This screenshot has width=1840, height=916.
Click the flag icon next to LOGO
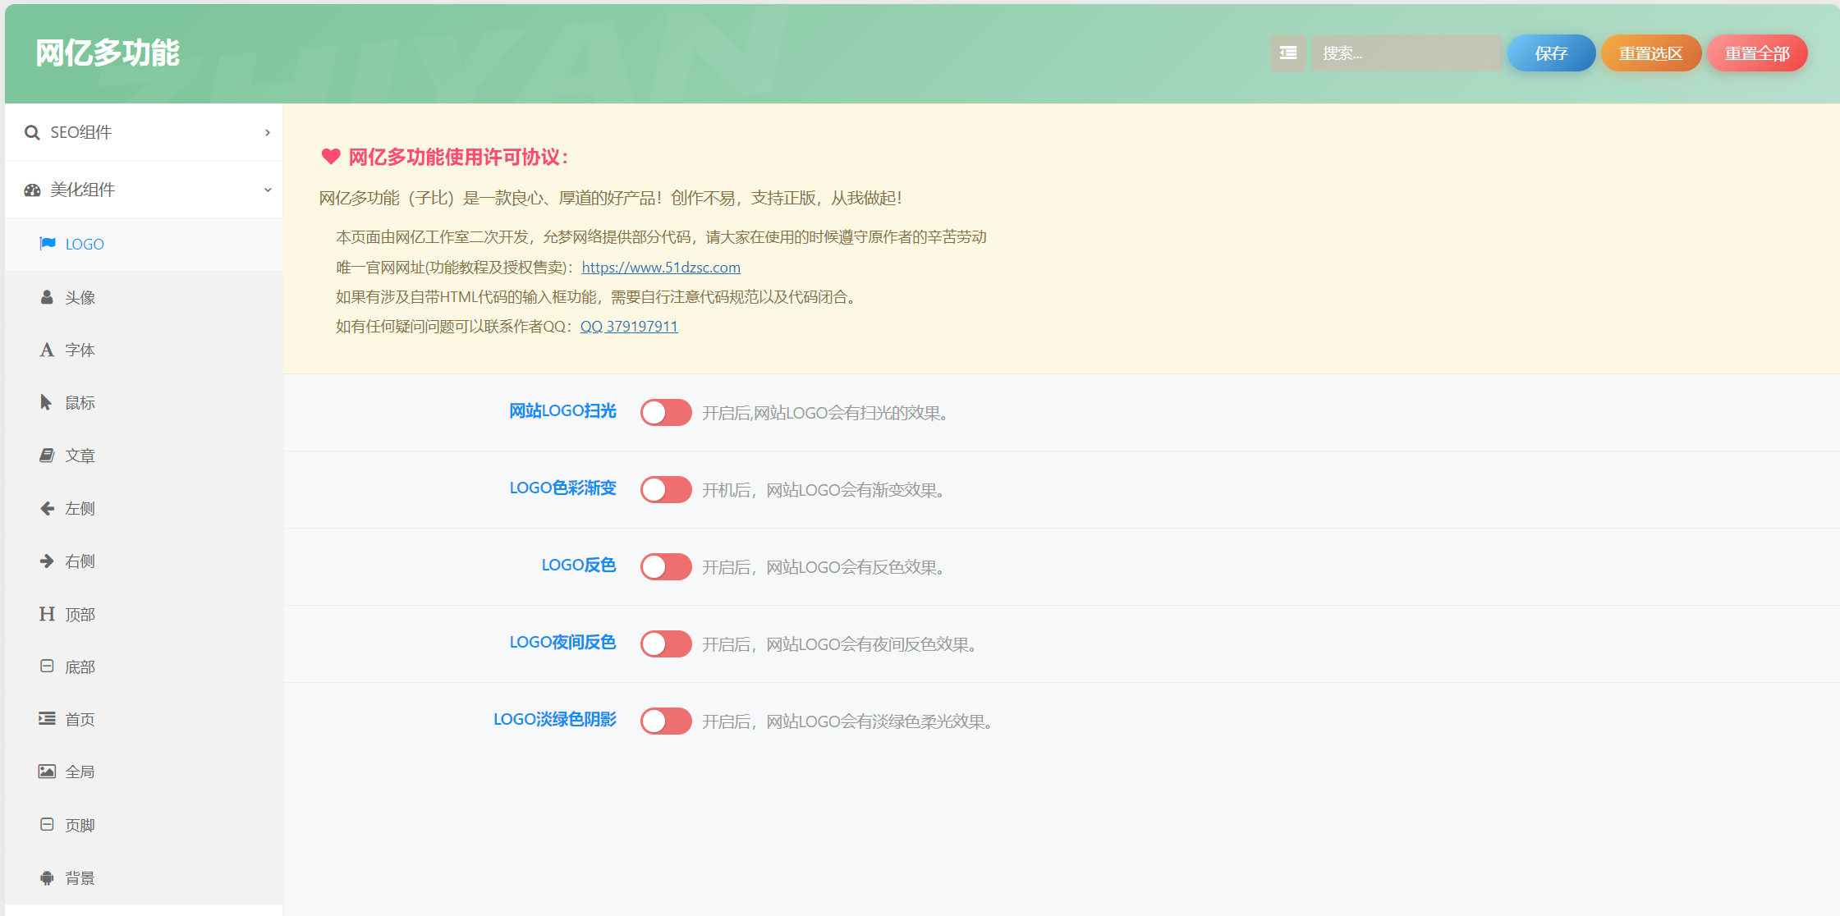pos(48,244)
